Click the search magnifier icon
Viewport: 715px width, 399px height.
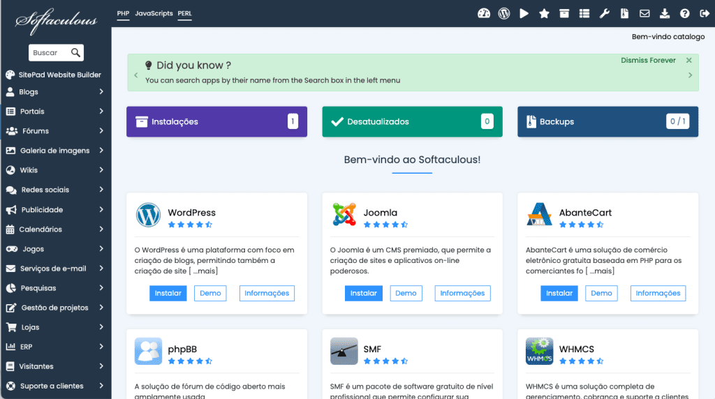pyautogui.click(x=75, y=53)
